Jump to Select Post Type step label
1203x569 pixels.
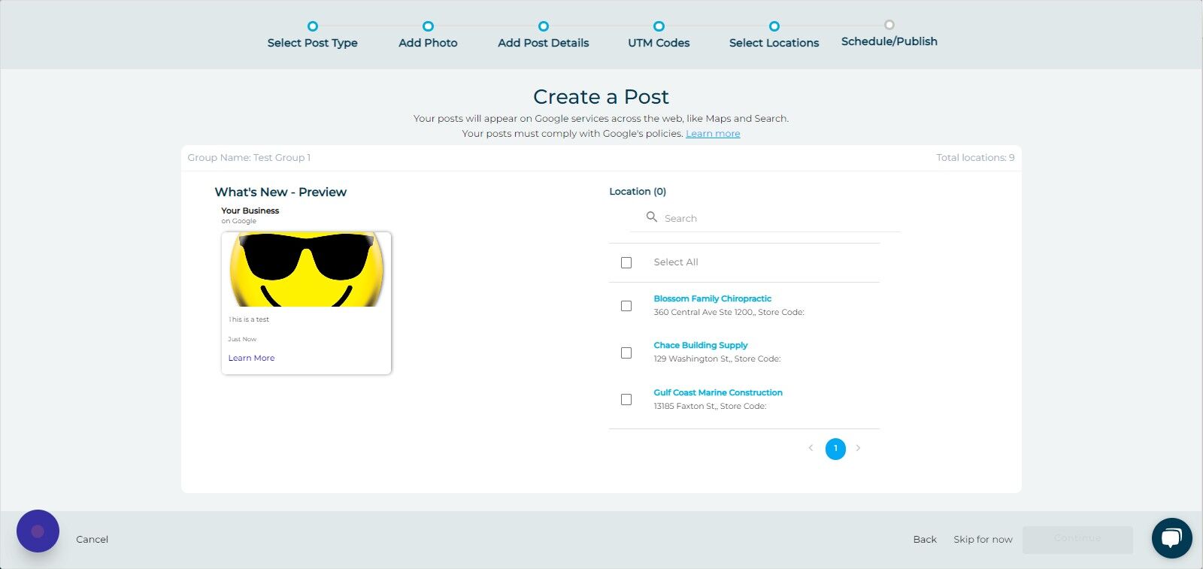coord(313,43)
